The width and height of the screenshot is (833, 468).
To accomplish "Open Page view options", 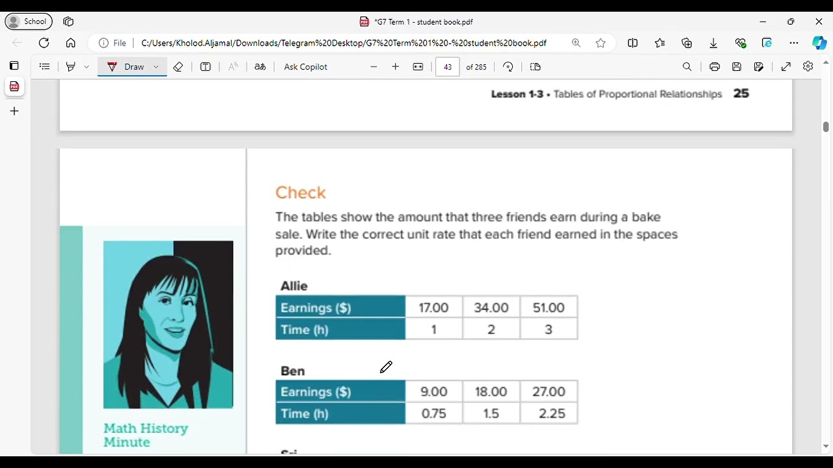I will [x=536, y=66].
